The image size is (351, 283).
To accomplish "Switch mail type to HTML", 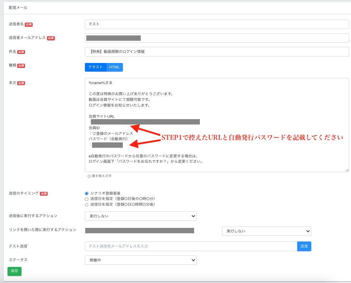I will 115,67.
